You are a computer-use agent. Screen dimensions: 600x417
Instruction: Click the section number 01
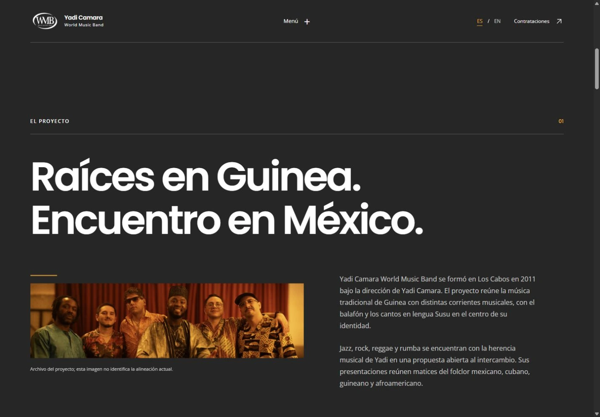[x=561, y=121]
